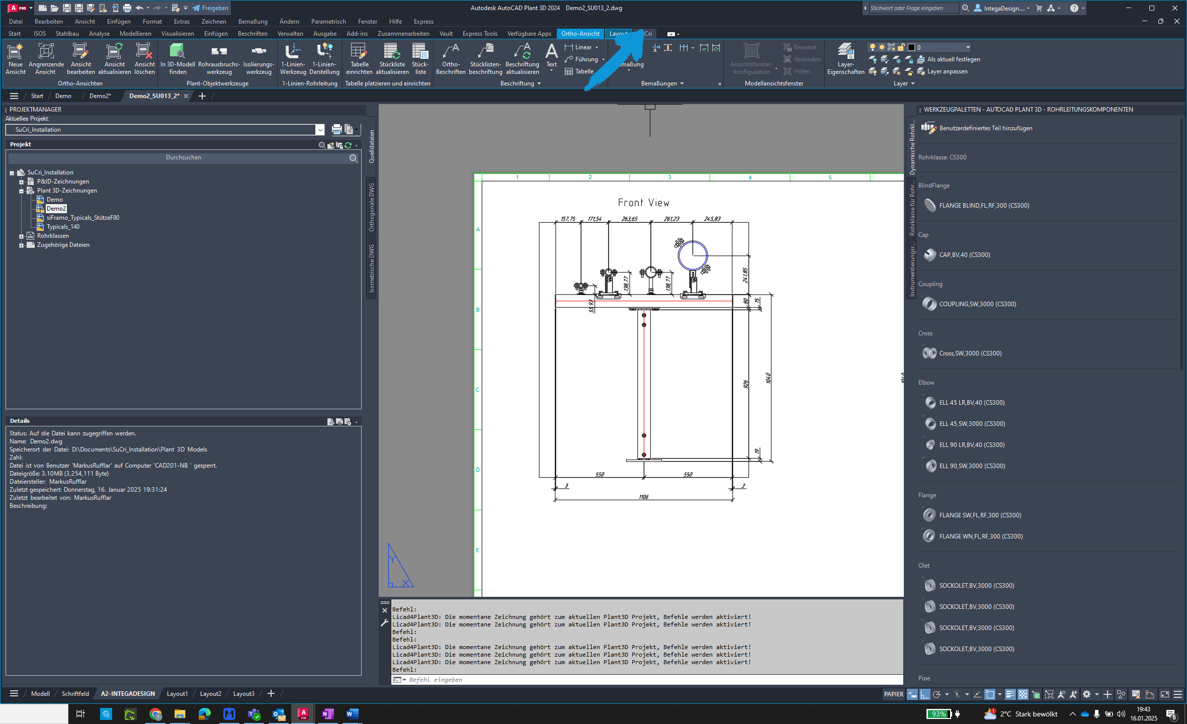Click the Cross SW 3000 fitting icon
Viewport: 1187px width, 724px height.
929,352
